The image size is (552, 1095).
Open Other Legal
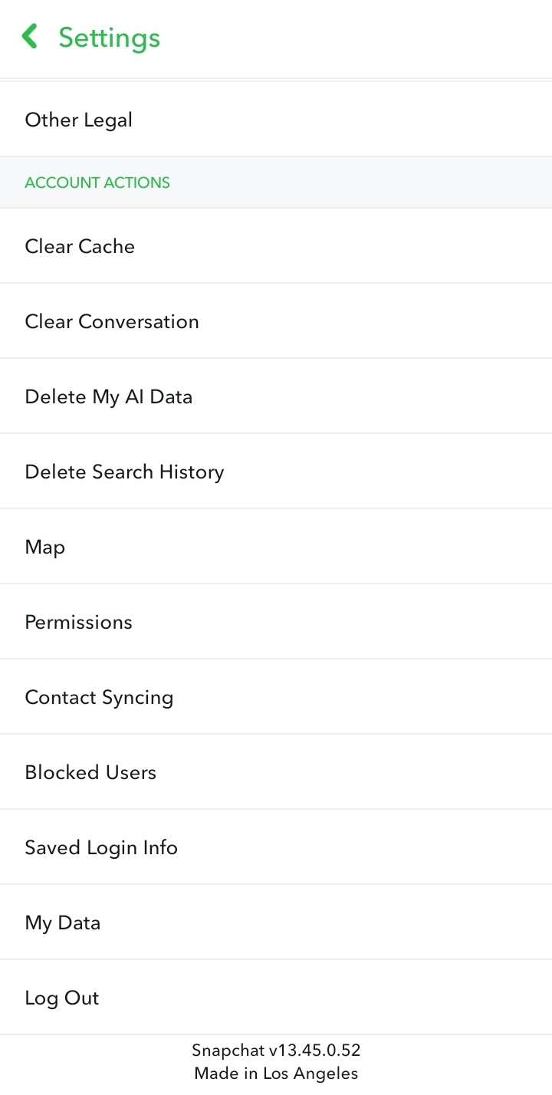[276, 120]
